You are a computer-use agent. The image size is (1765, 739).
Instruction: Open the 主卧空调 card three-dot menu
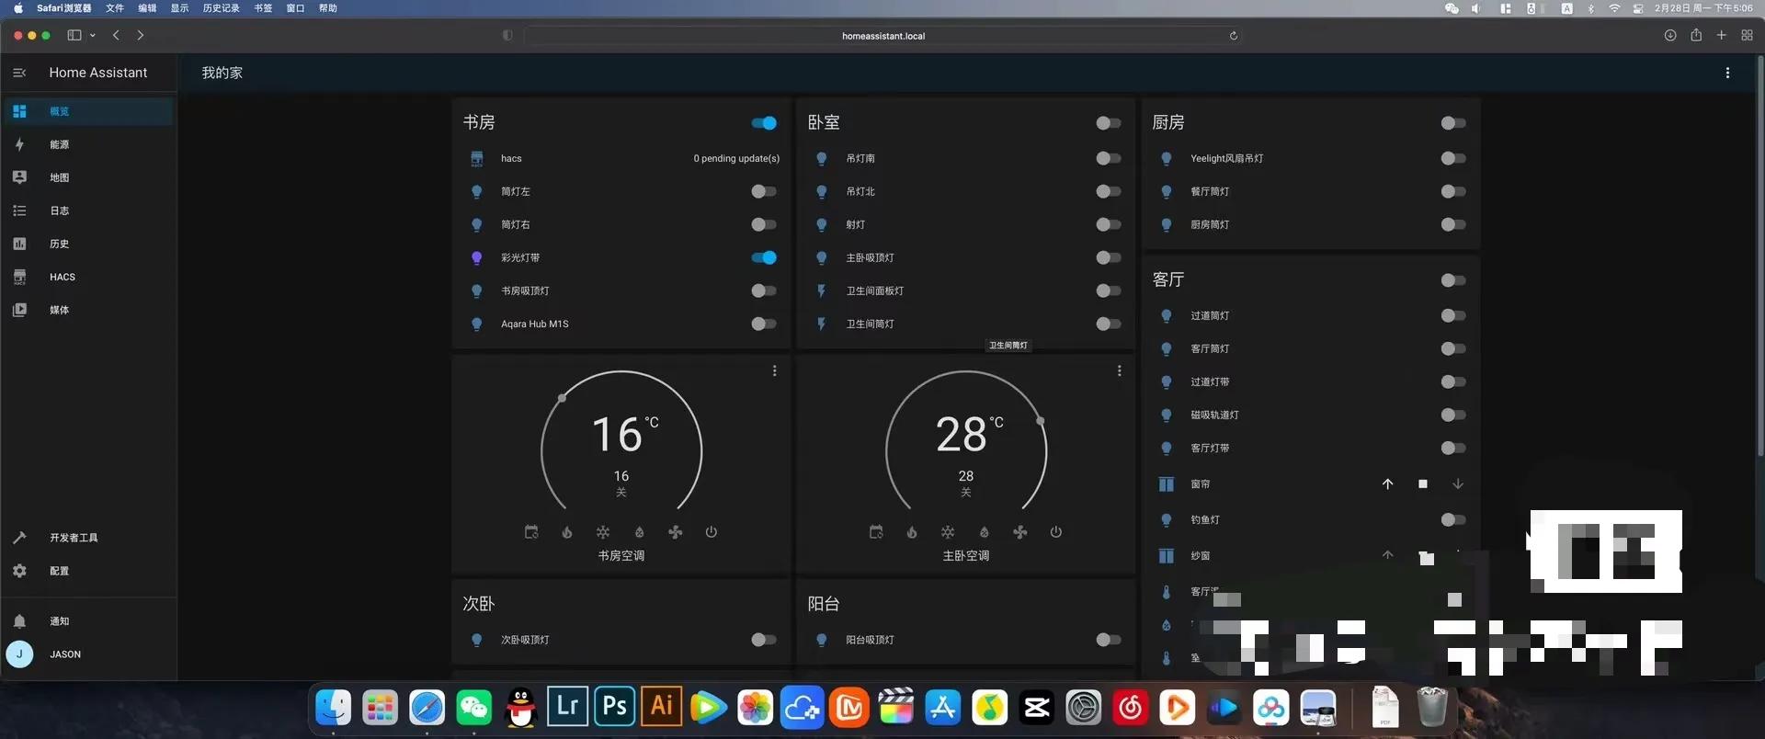(x=1119, y=371)
